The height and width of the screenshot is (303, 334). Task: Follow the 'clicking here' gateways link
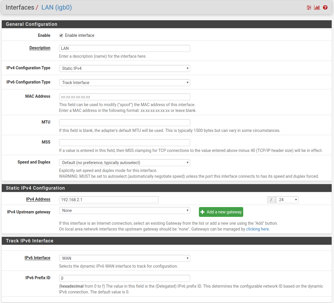point(257,229)
